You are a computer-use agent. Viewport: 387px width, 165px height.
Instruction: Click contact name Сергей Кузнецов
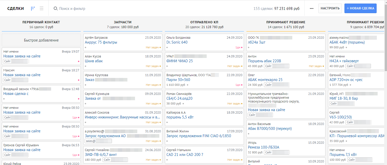tap(97, 94)
